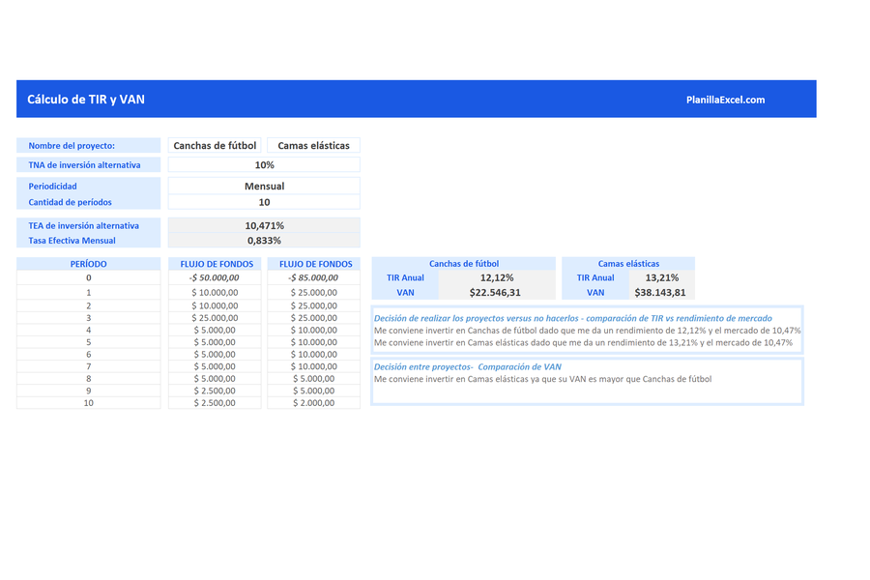Select the project name Canchas de fútbol
The height and width of the screenshot is (580, 870).
click(x=215, y=144)
